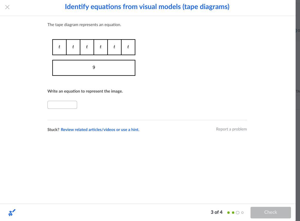
Task: Click the Stuck? label
Action: pos(53,129)
